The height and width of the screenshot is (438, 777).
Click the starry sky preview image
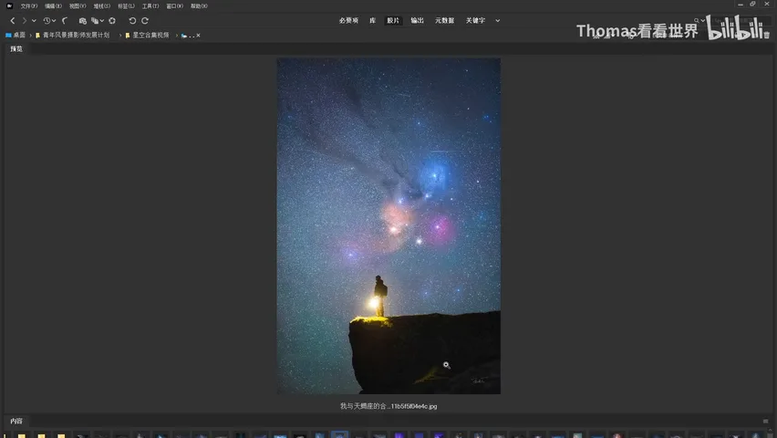pos(388,225)
